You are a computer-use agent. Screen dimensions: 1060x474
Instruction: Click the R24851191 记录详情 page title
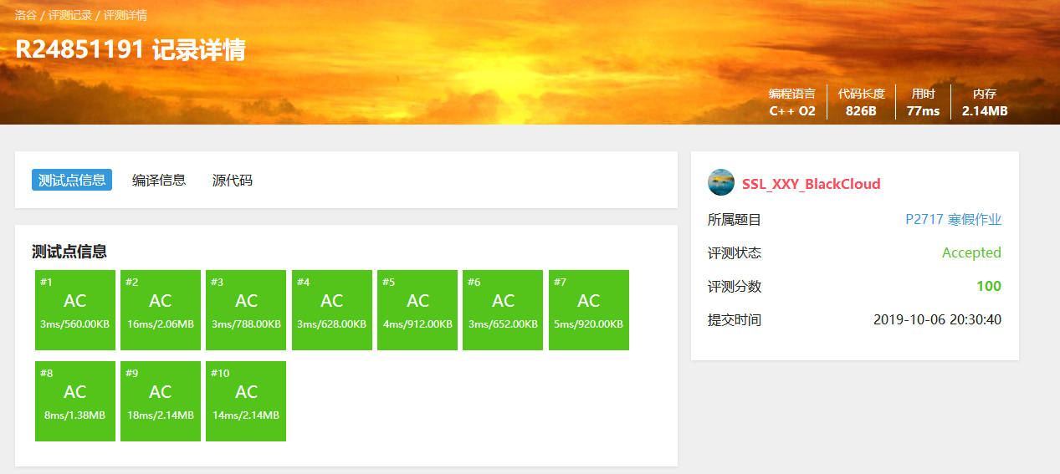(130, 49)
